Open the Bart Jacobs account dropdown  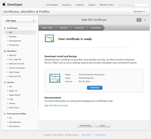[x=139, y=12]
